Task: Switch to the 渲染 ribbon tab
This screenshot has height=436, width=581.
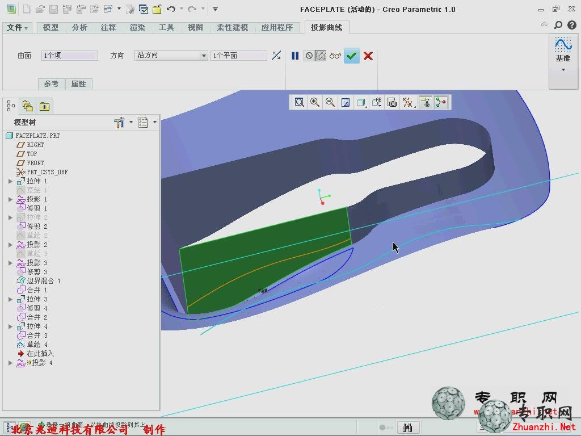Action: [x=137, y=27]
